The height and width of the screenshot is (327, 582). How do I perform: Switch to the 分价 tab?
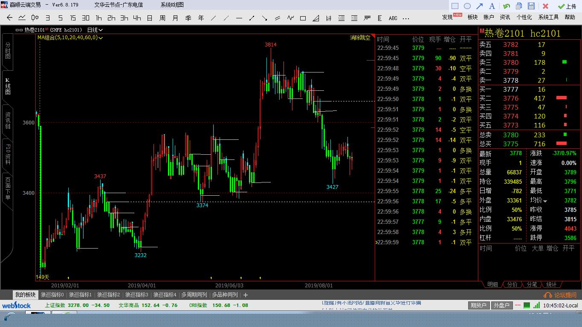512,284
